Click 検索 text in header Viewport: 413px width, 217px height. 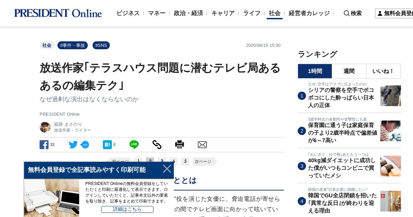coord(356,13)
